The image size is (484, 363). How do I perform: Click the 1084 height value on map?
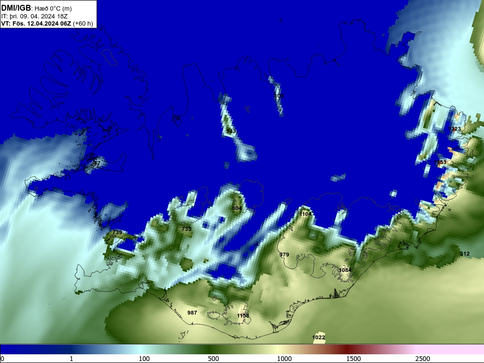[x=345, y=270]
